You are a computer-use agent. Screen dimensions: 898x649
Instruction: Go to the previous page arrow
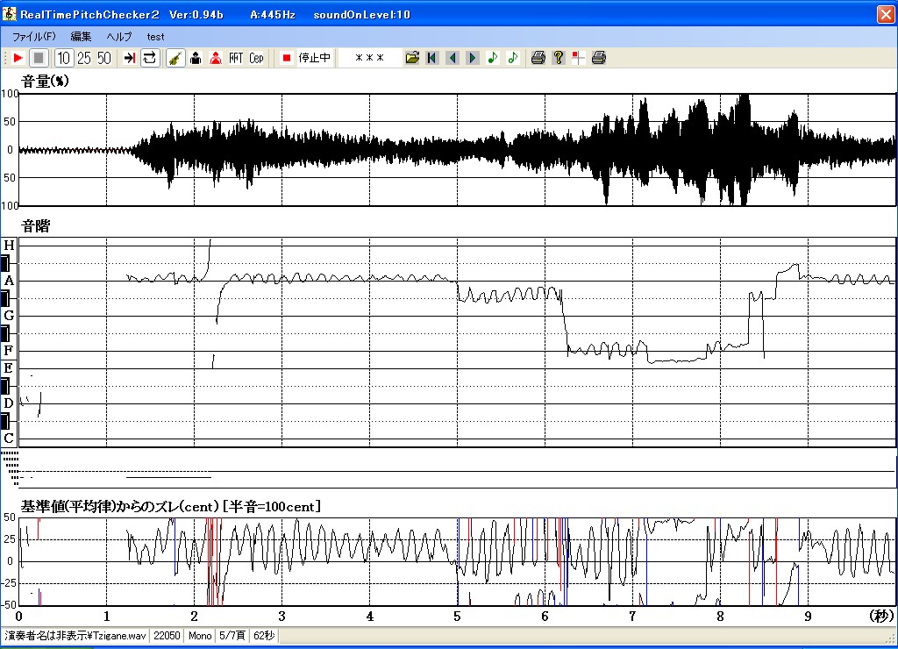click(453, 58)
